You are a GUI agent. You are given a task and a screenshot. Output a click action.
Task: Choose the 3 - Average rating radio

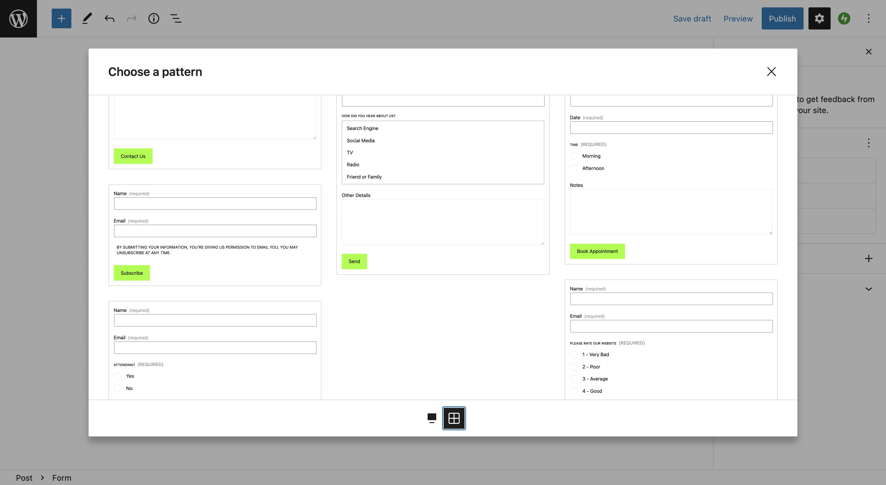click(x=574, y=379)
